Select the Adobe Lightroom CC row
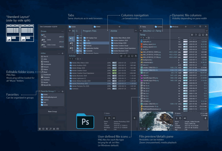222x151 pixels. pyautogui.click(x=103, y=78)
